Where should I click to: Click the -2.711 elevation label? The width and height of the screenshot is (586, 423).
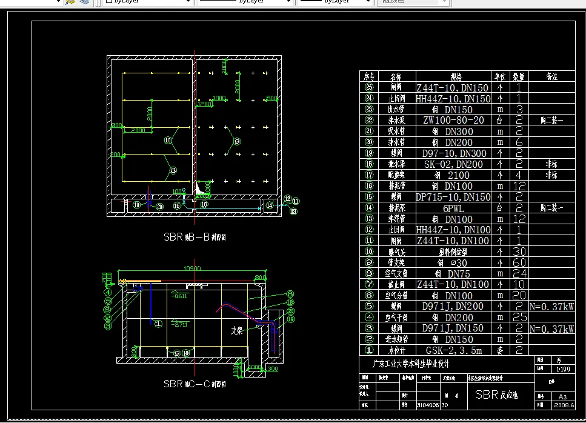click(179, 324)
